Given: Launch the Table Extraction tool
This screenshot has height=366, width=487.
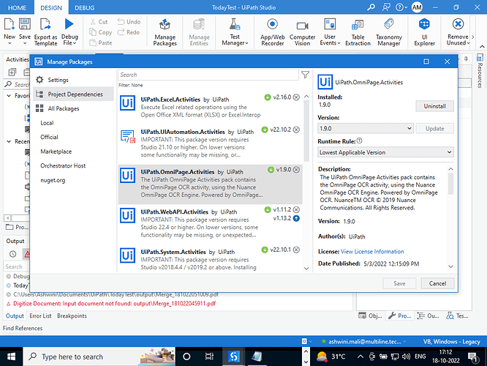Looking at the screenshot, I should (358, 32).
